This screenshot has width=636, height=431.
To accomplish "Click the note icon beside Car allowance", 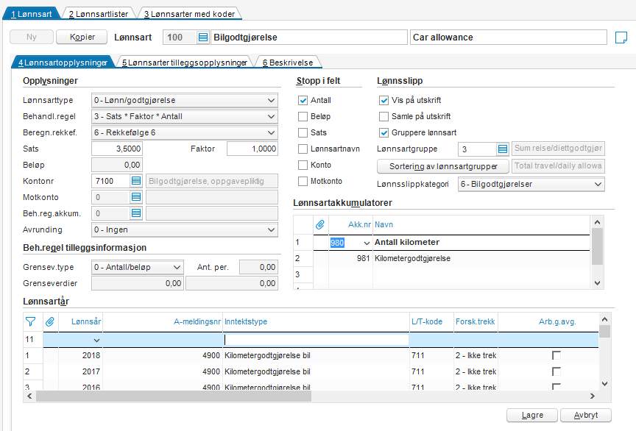I will click(x=621, y=38).
